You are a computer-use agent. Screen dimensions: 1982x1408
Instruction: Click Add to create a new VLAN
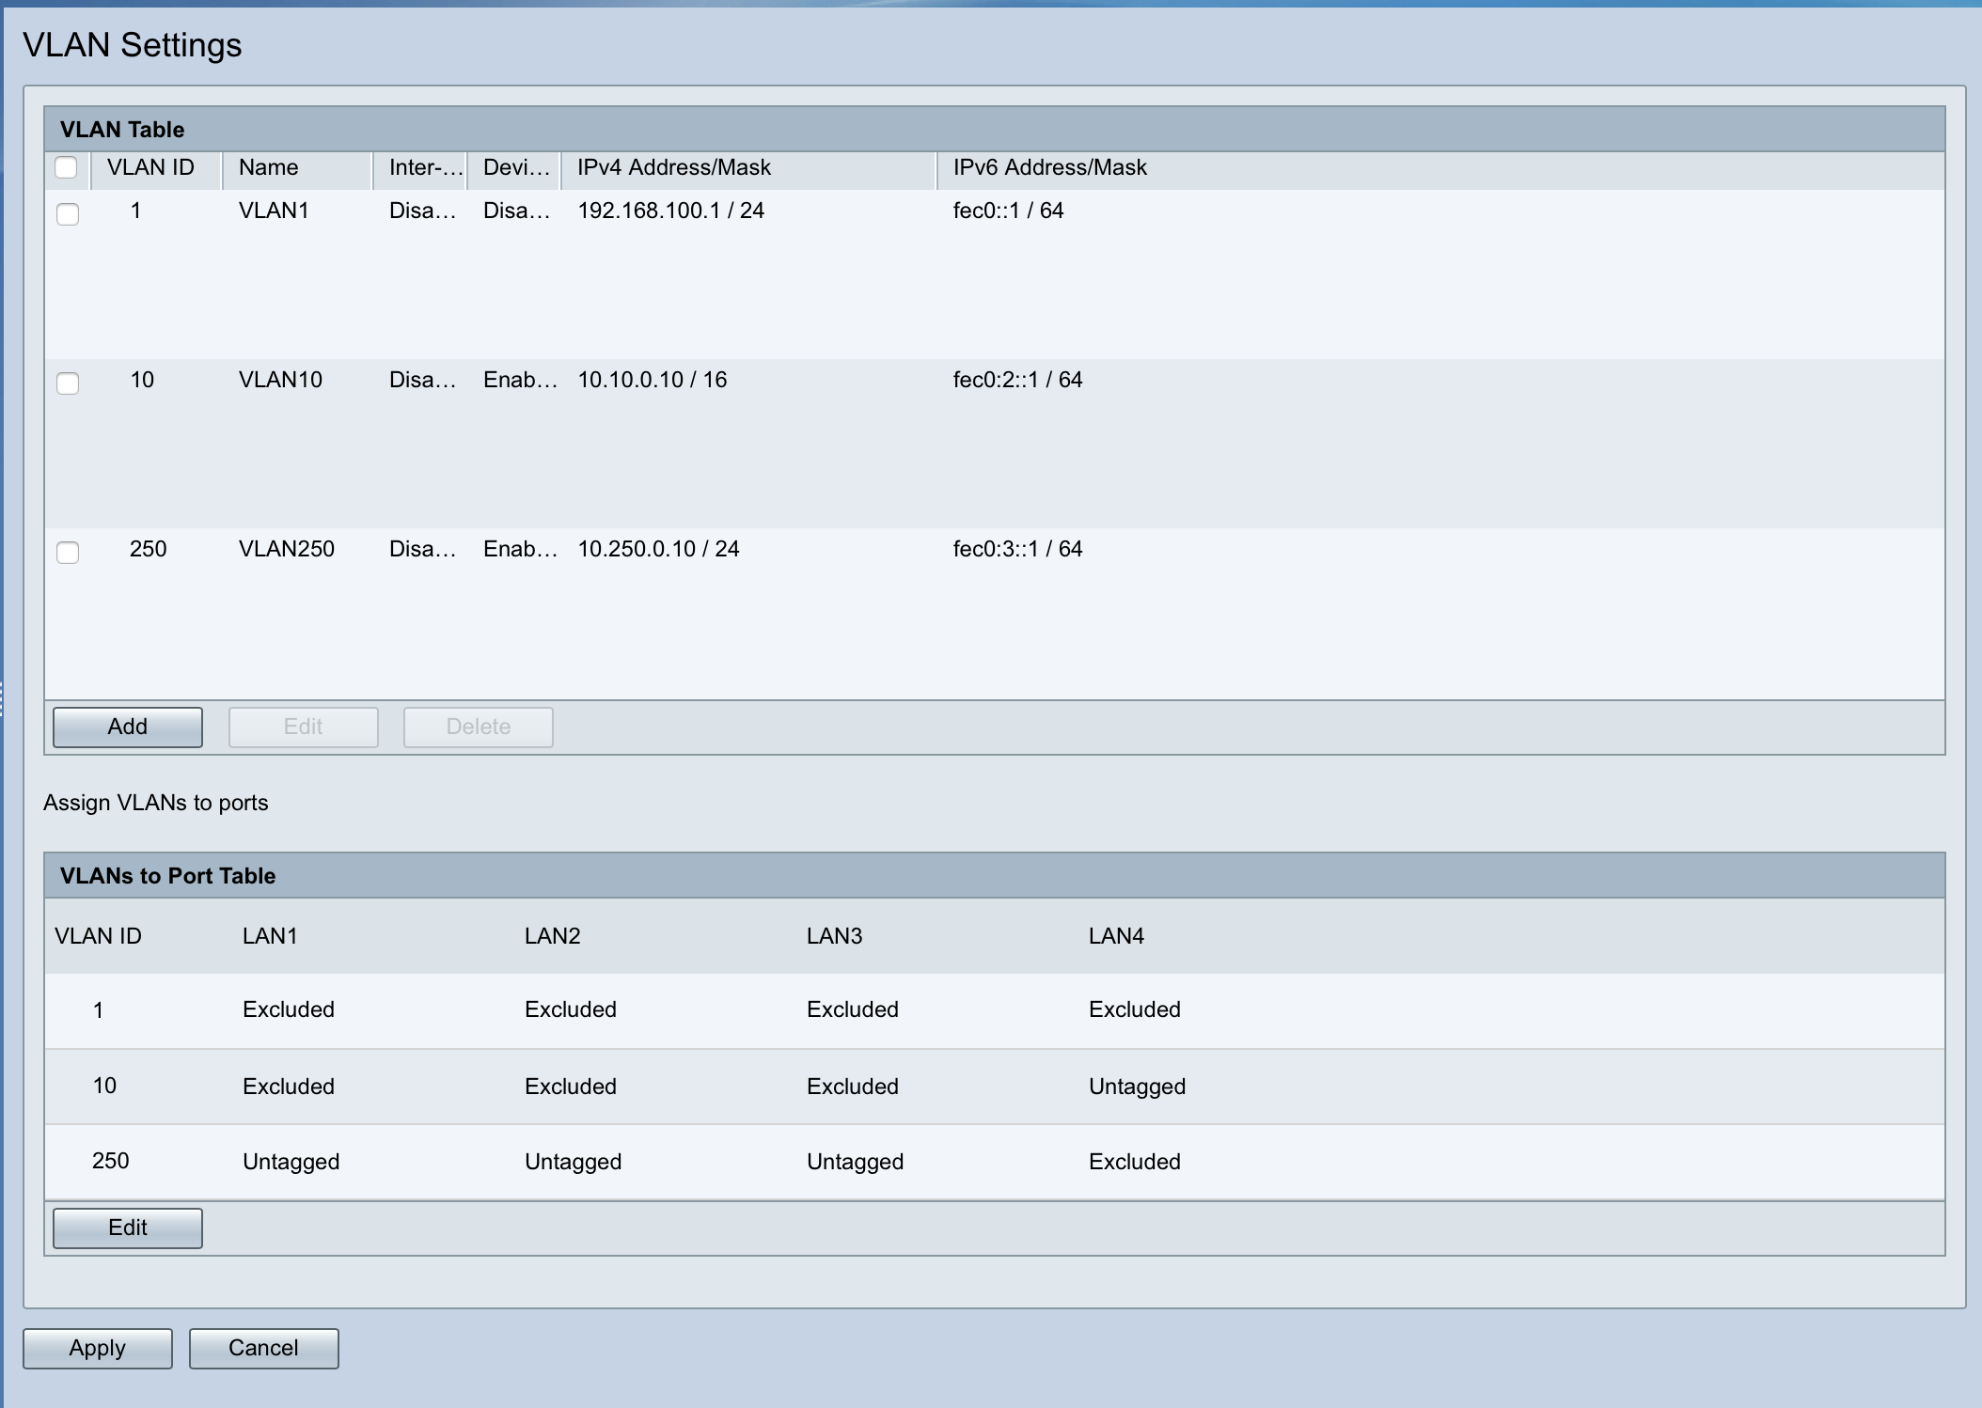coord(127,727)
